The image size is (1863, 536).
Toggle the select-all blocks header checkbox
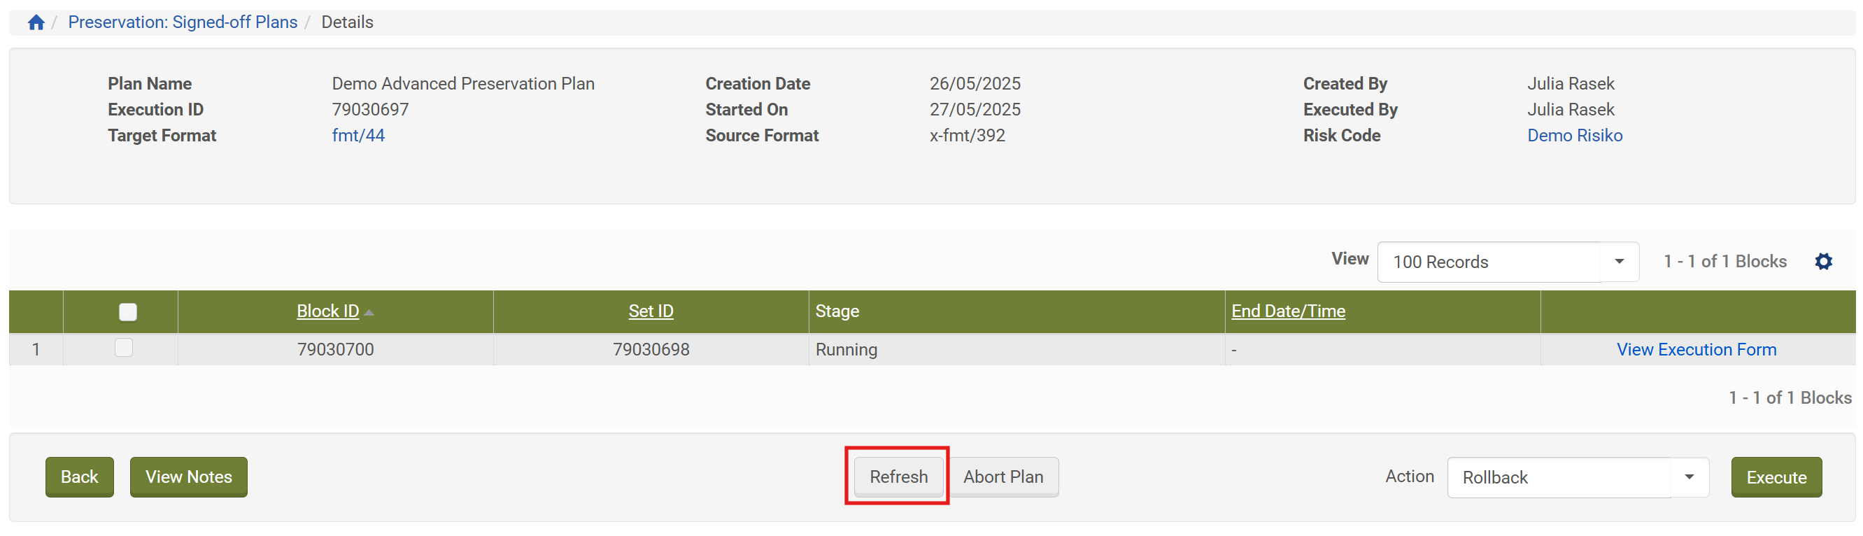click(128, 312)
